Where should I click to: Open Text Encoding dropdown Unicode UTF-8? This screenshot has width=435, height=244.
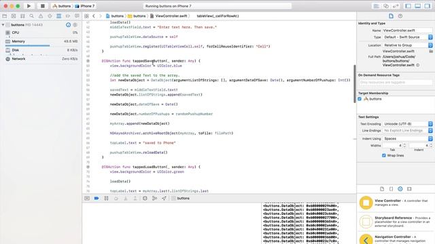(407, 124)
